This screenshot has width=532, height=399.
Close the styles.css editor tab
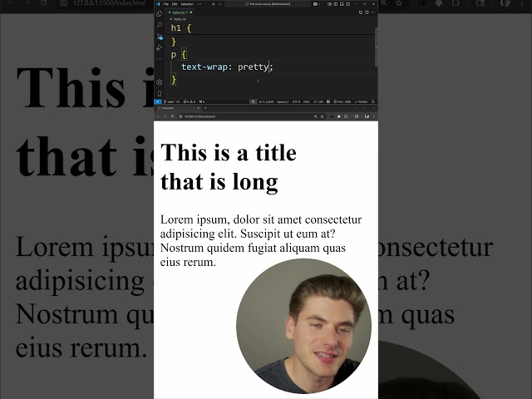[x=191, y=12]
